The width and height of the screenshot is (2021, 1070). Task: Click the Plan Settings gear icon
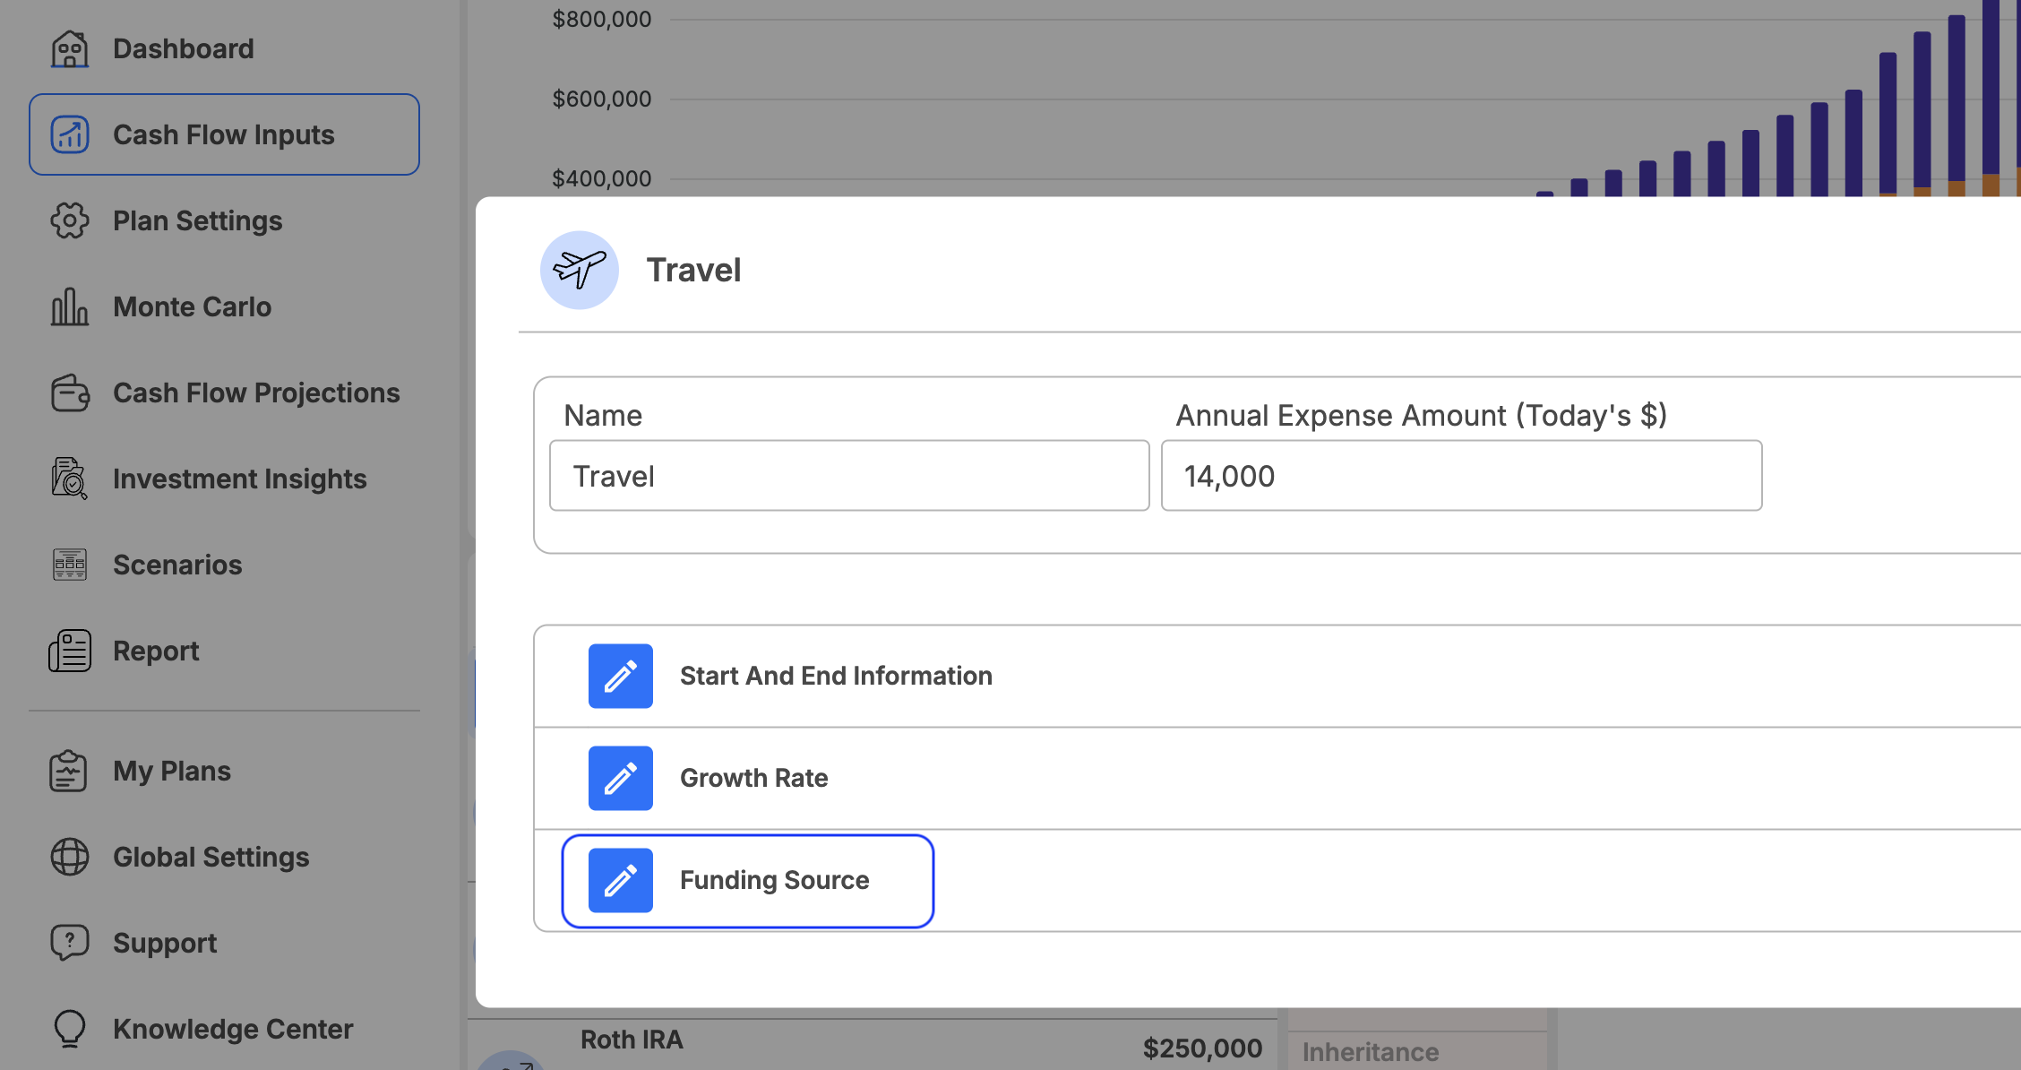[x=69, y=220]
